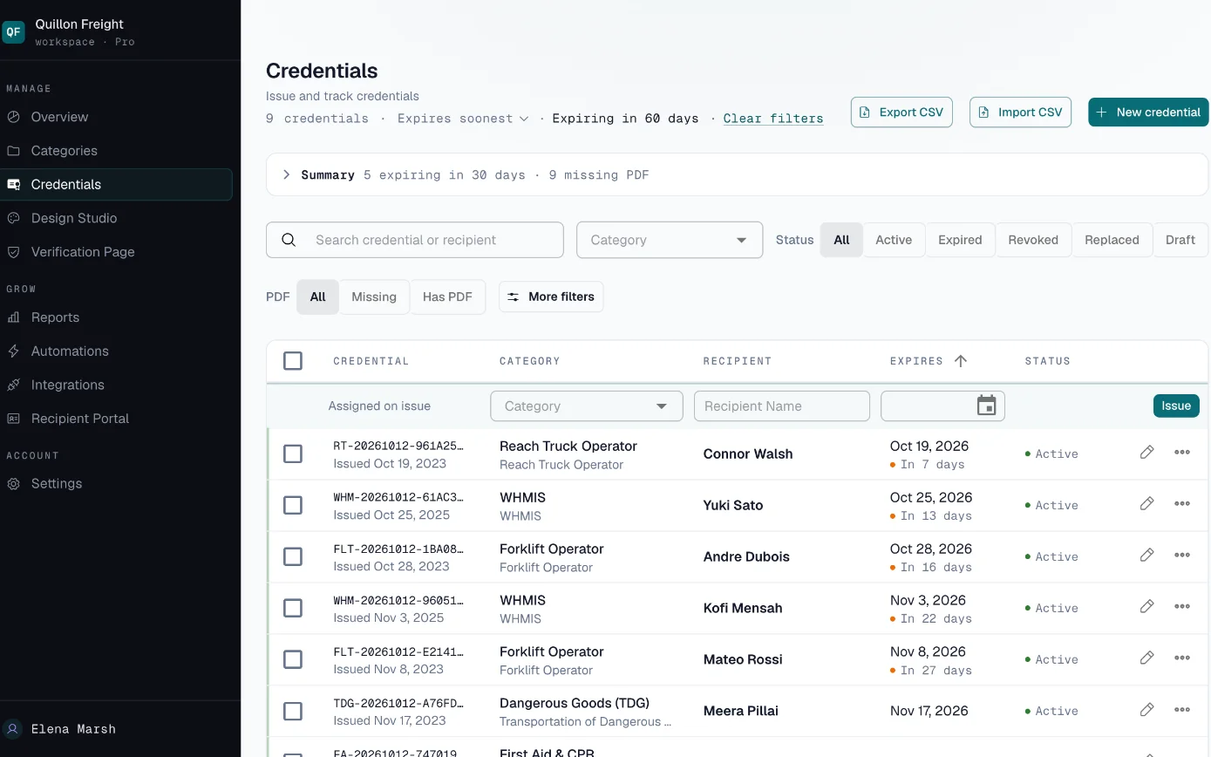Click the Clear filters link
This screenshot has width=1211, height=757.
tap(773, 119)
